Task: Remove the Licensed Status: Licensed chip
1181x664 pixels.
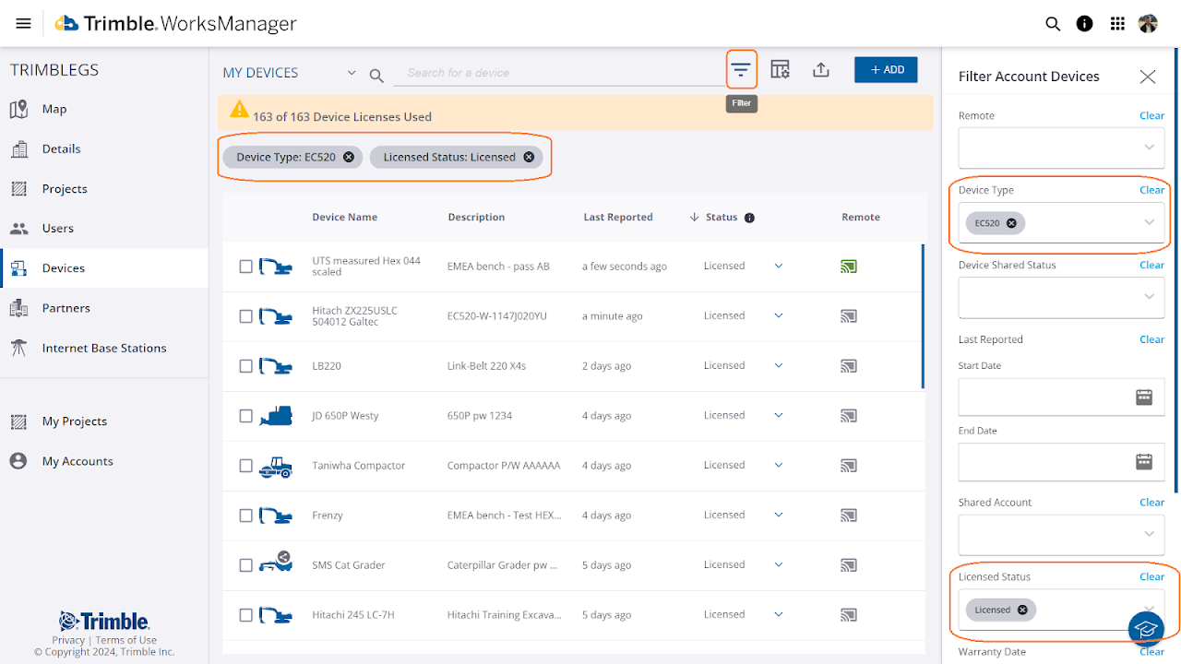Action: point(529,157)
